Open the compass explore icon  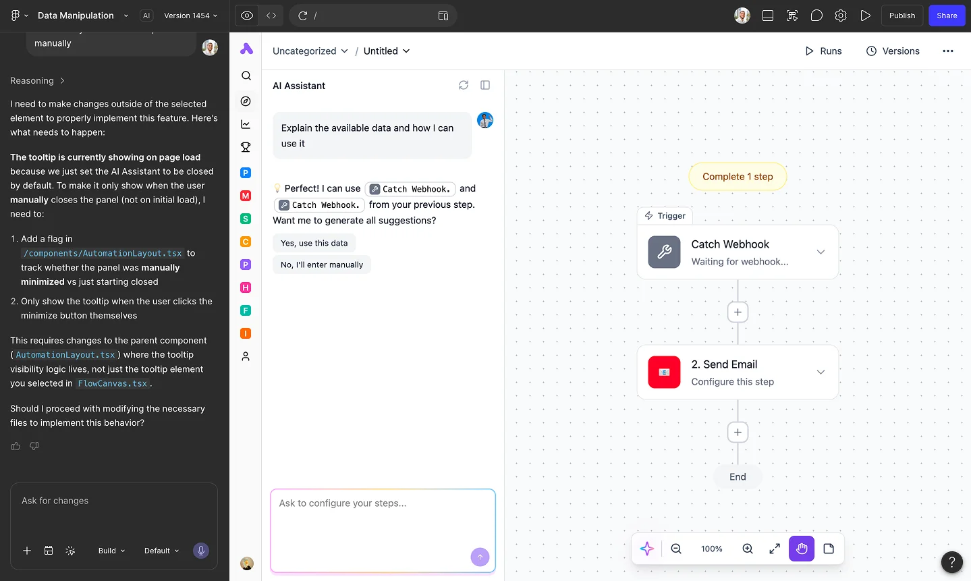click(x=246, y=101)
